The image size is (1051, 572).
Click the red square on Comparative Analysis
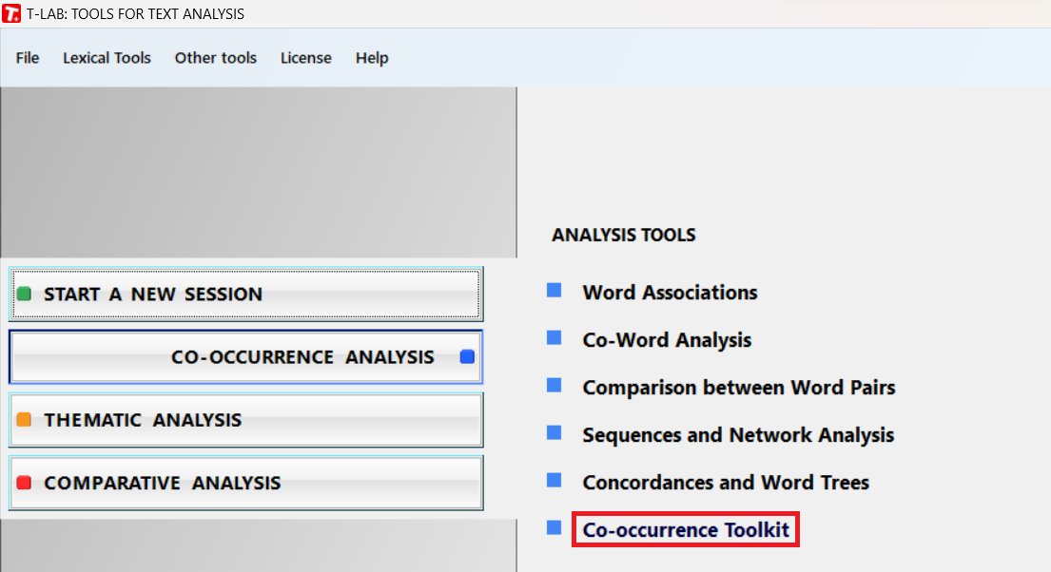coord(24,483)
